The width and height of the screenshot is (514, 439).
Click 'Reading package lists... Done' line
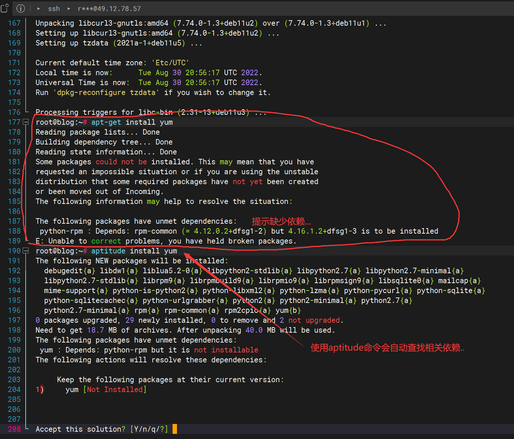97,132
